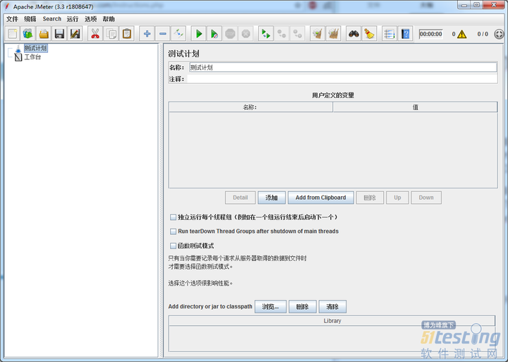Image resolution: width=508 pixels, height=362 pixels.
Task: Expand all with the blue plus icon
Action: pos(147,34)
